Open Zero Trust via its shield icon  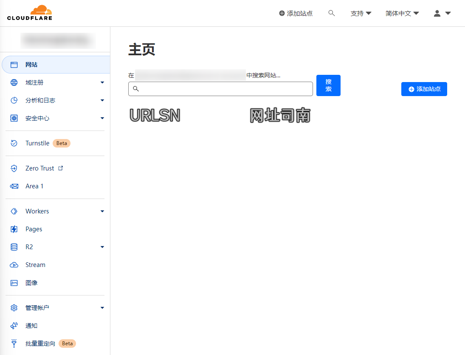point(14,168)
